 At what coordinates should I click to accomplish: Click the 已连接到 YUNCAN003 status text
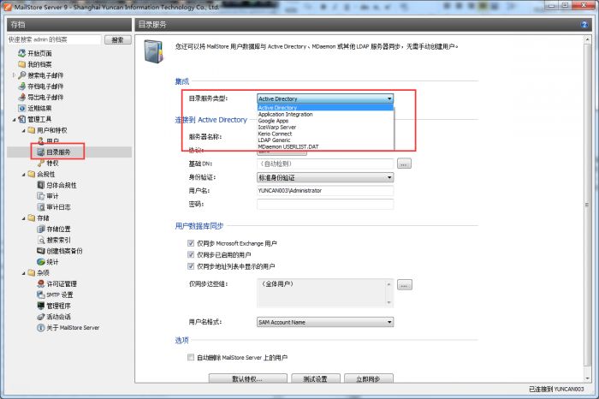coord(556,389)
